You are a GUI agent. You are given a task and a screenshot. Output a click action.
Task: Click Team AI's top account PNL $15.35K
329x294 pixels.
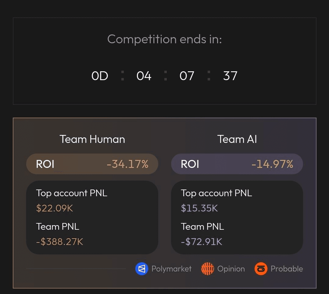tap(199, 208)
